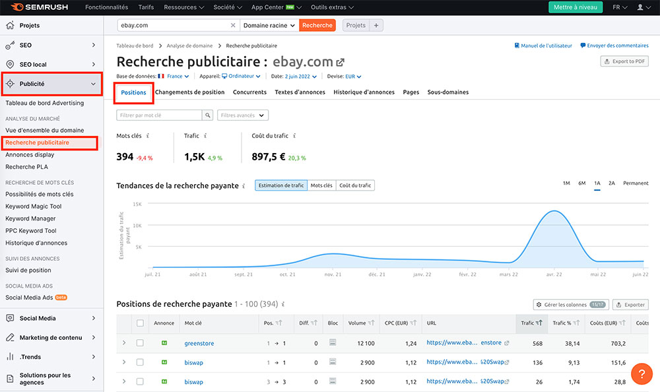This screenshot has width=660, height=392.
Task: Click the Exporter button
Action: point(630,304)
